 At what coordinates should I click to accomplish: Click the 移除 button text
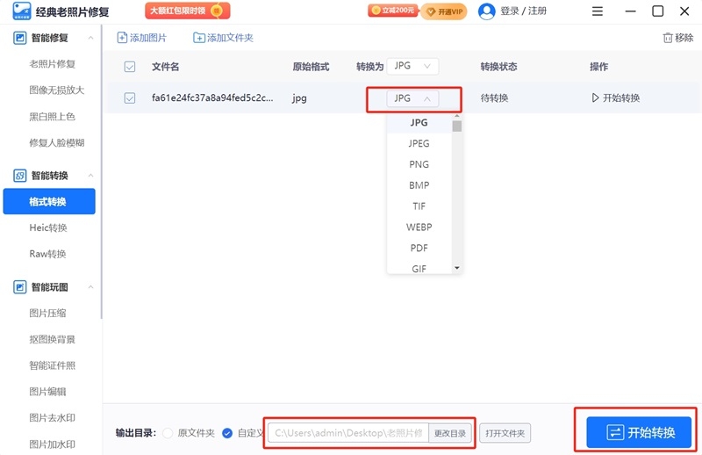684,38
